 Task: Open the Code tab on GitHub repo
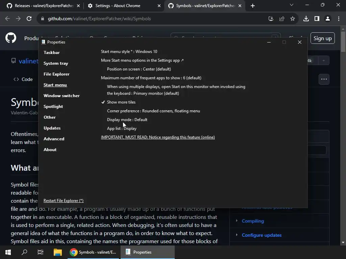[23, 79]
